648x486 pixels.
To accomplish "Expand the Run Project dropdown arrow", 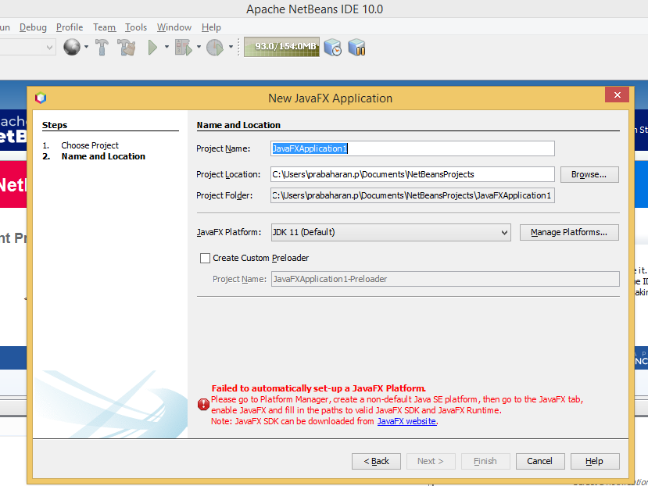I will 166,47.
